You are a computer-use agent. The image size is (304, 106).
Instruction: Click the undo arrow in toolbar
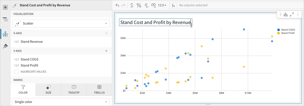[x=117, y=5]
